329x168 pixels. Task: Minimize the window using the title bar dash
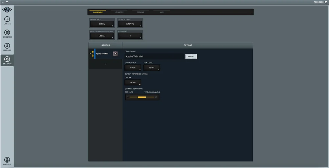[x=3, y=2]
